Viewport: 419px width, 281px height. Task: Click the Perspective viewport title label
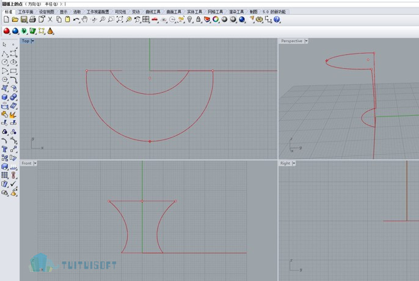click(291, 41)
